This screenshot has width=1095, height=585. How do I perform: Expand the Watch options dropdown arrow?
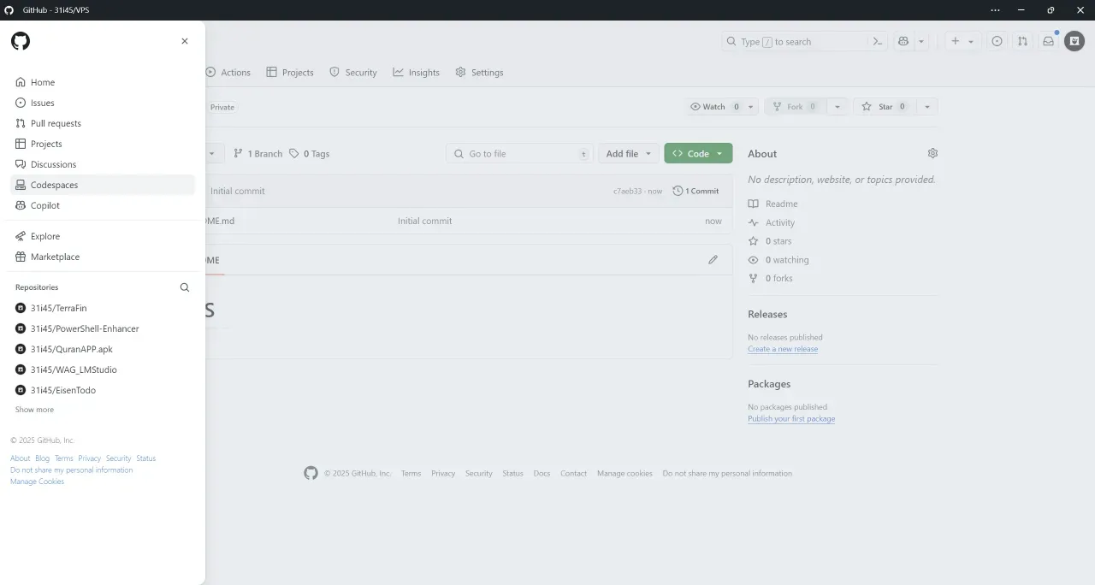tap(751, 107)
